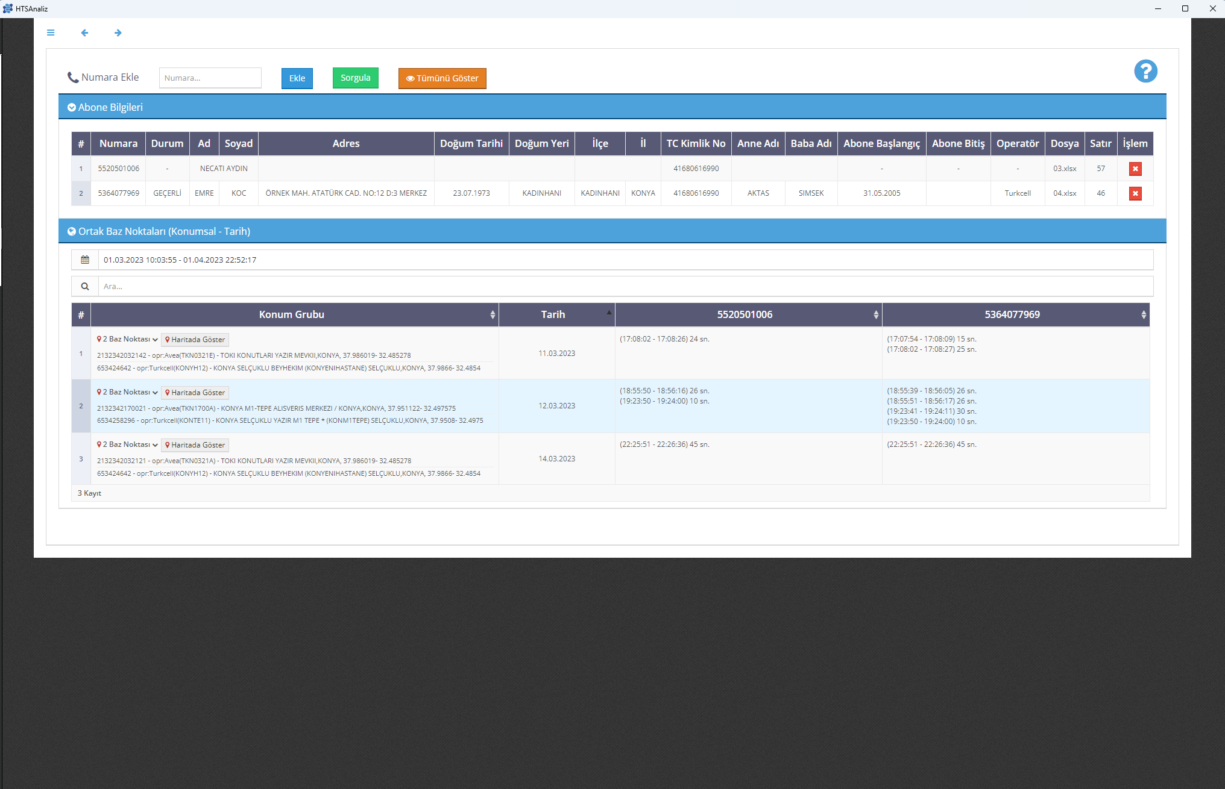The height and width of the screenshot is (789, 1225).
Task: Sort by 5520501006 column header
Action: (748, 314)
